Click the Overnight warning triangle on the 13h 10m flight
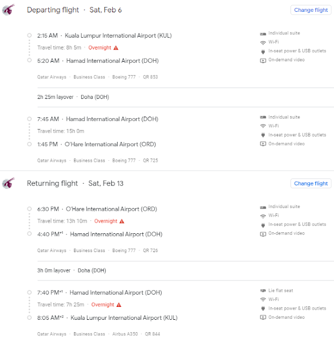 (x=122, y=221)
